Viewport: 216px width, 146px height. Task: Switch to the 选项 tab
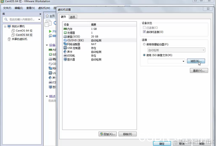[x=72, y=17]
